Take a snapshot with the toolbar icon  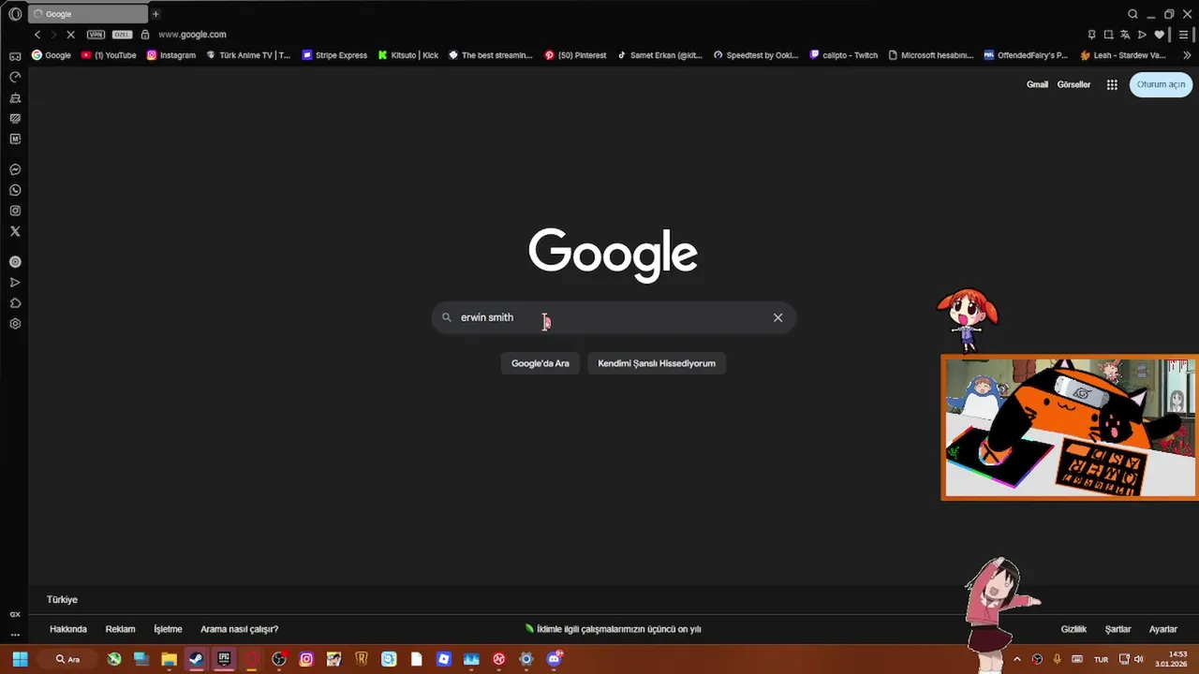point(1108,35)
